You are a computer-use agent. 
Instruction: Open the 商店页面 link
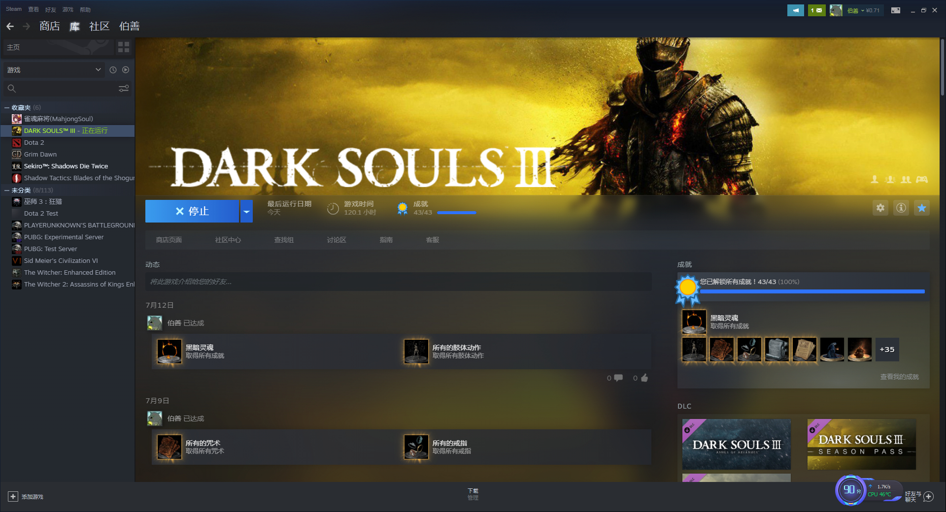(169, 240)
